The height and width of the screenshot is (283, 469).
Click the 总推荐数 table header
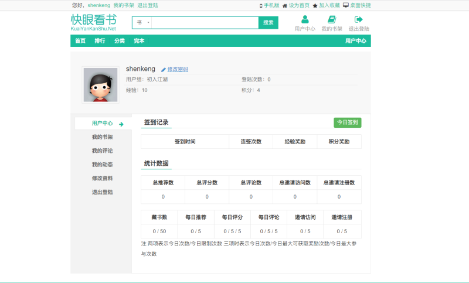click(x=163, y=183)
